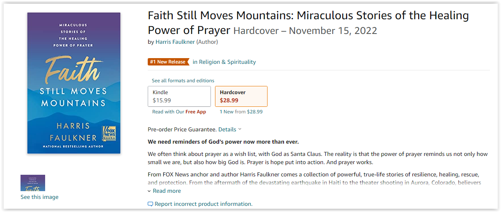Open Harris Faulkner author page link
The height and width of the screenshot is (212, 501).
pos(175,42)
